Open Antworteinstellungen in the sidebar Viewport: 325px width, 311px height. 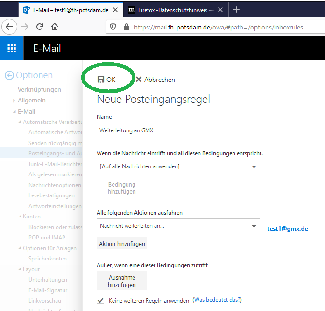click(x=55, y=206)
